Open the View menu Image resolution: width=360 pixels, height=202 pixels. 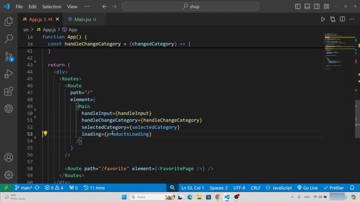click(72, 7)
